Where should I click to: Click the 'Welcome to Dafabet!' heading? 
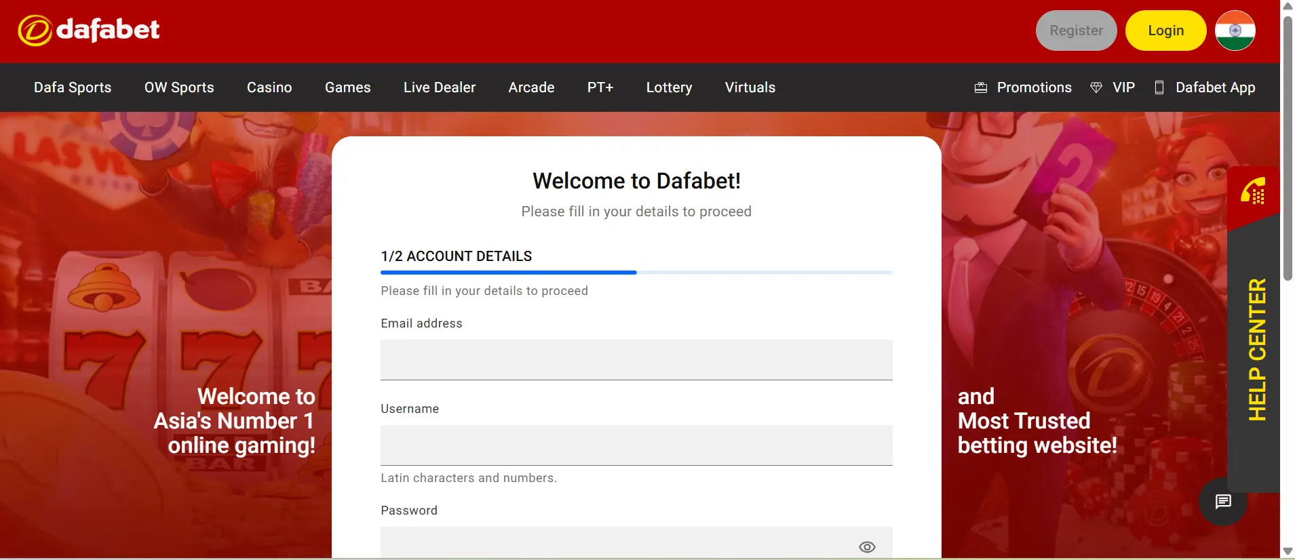[636, 181]
